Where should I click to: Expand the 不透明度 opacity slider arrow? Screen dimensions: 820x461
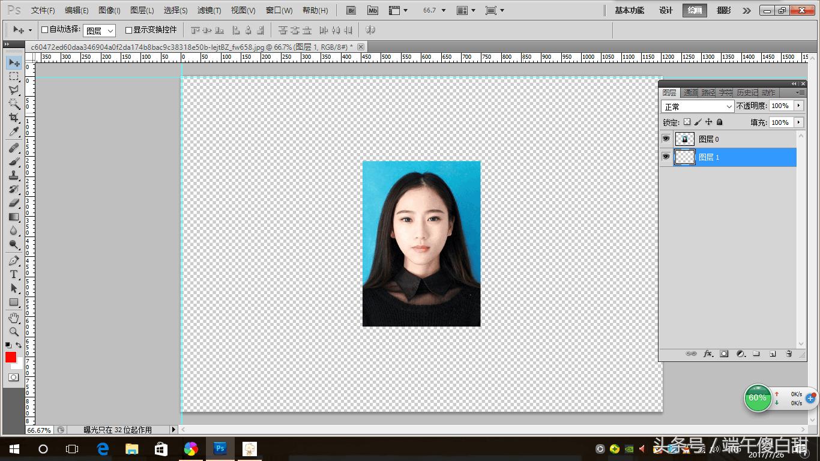pyautogui.click(x=798, y=106)
